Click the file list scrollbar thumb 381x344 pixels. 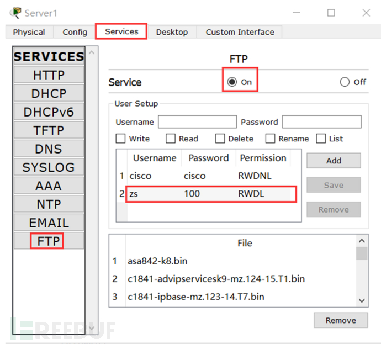pos(362,253)
